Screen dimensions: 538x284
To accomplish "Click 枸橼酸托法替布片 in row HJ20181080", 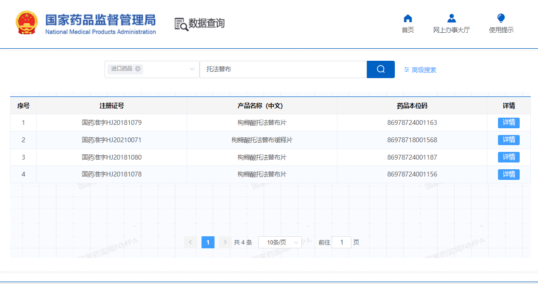I will pos(262,157).
